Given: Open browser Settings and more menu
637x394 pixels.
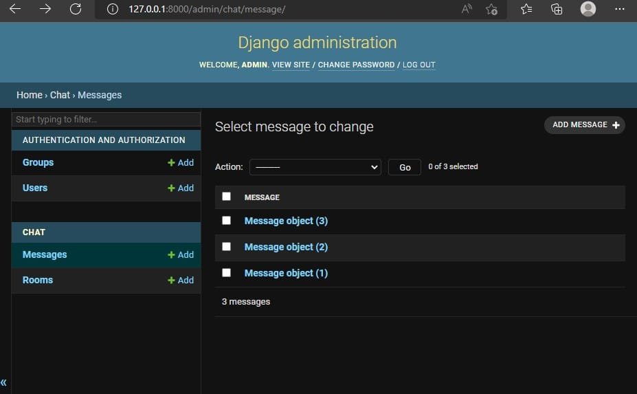Looking at the screenshot, I should [619, 9].
